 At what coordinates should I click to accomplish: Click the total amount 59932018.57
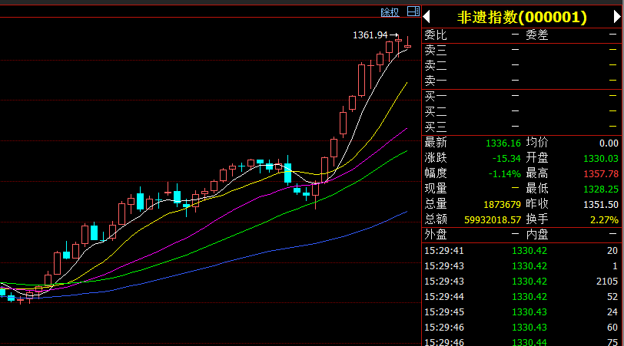pos(493,220)
